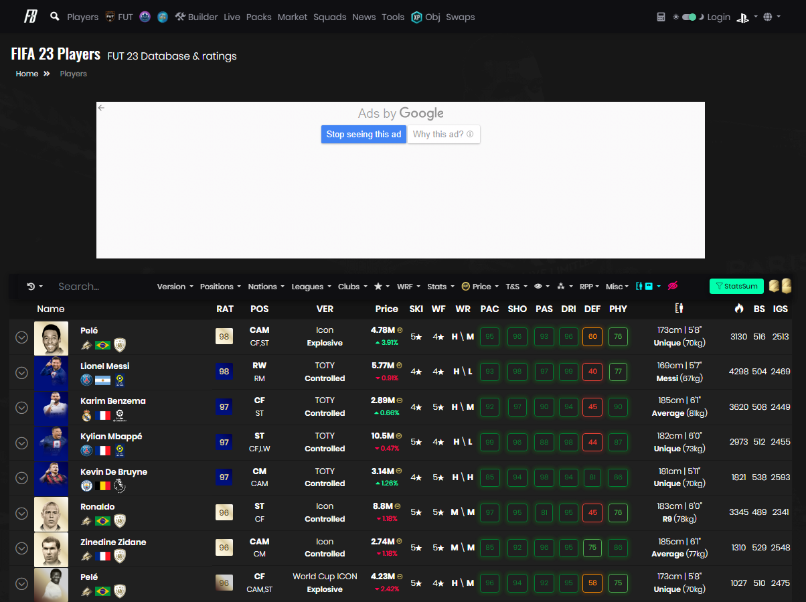This screenshot has height=602, width=806.
Task: Click Stop seeing this ad button
Action: [364, 135]
